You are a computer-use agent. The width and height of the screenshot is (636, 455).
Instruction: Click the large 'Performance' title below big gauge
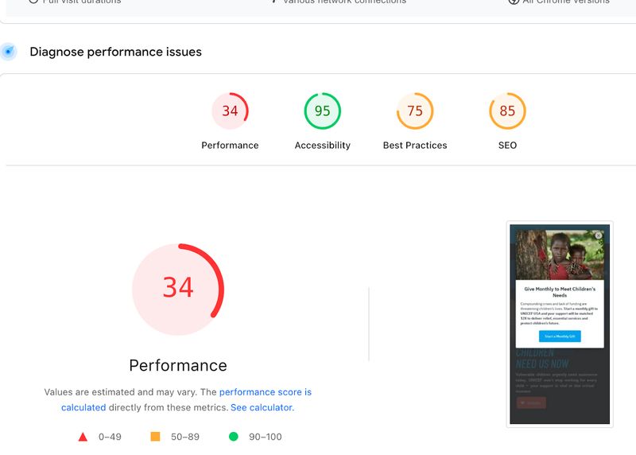(x=178, y=365)
